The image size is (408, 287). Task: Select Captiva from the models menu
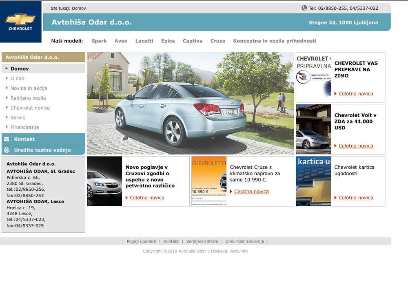(x=193, y=41)
